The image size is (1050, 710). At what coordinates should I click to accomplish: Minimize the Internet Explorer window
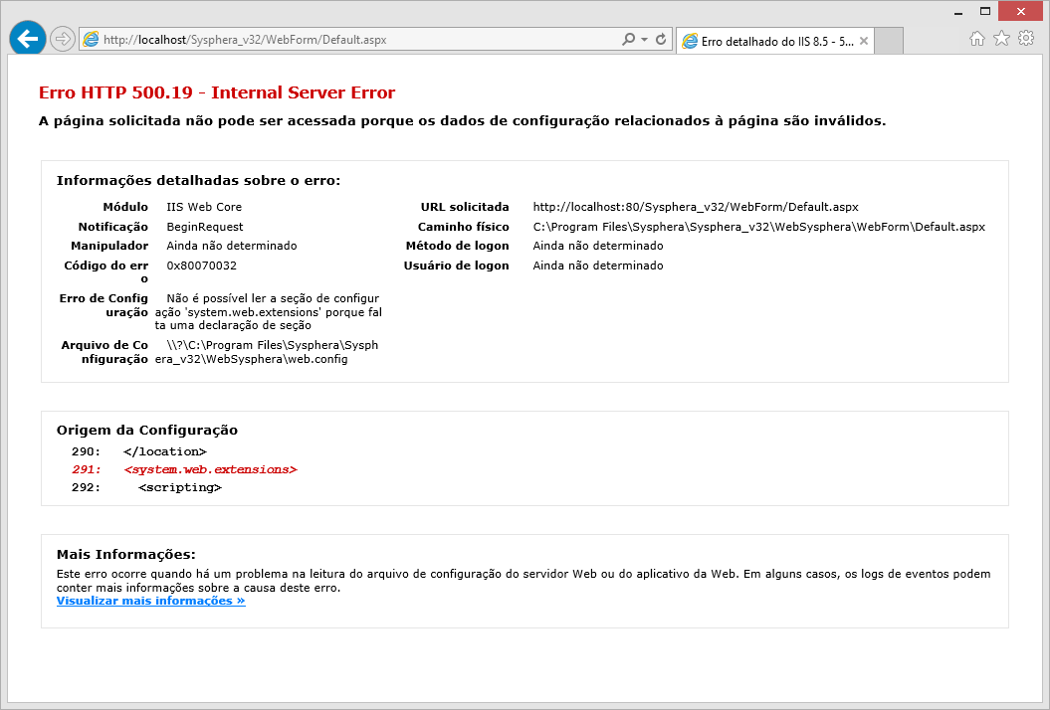coord(958,12)
